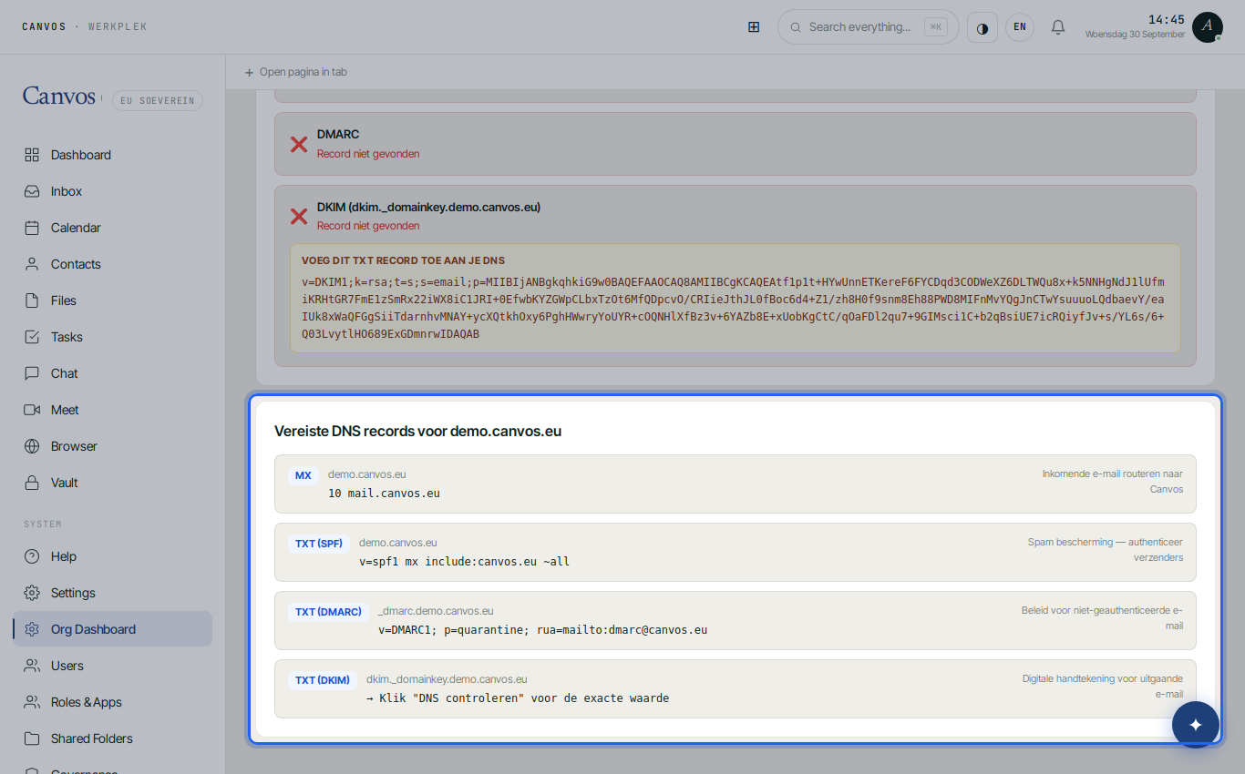
Task: Click the Contacts person icon
Action: (32, 264)
